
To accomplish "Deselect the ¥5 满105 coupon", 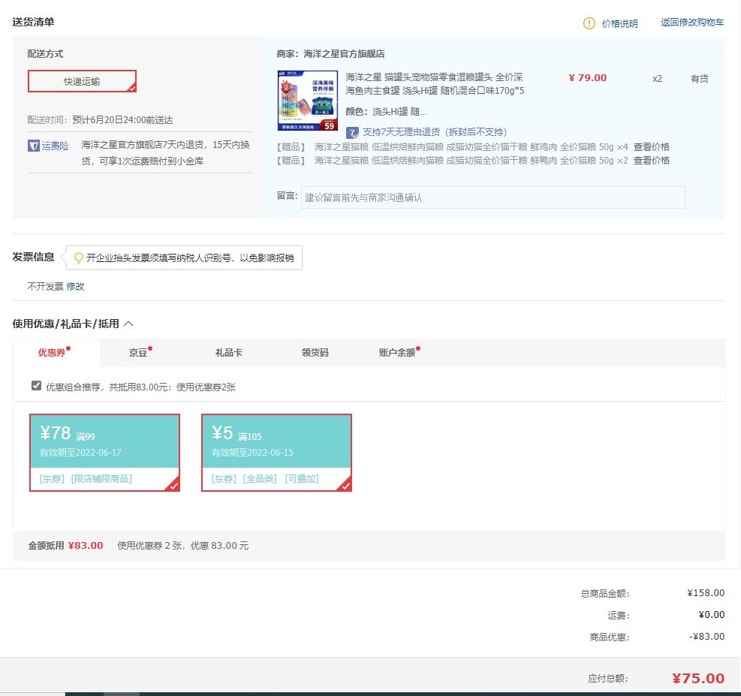I will tap(276, 453).
